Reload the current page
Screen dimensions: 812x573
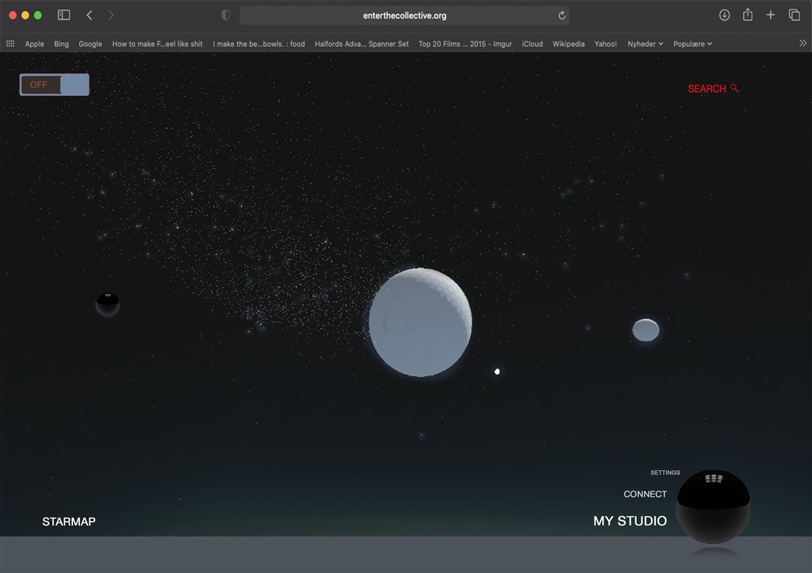tap(562, 16)
